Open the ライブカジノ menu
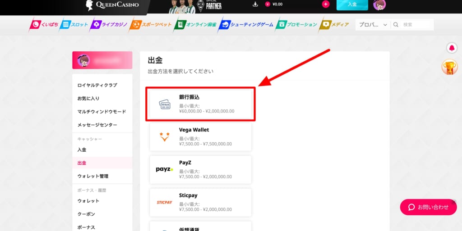The image size is (462, 231). coord(109,25)
